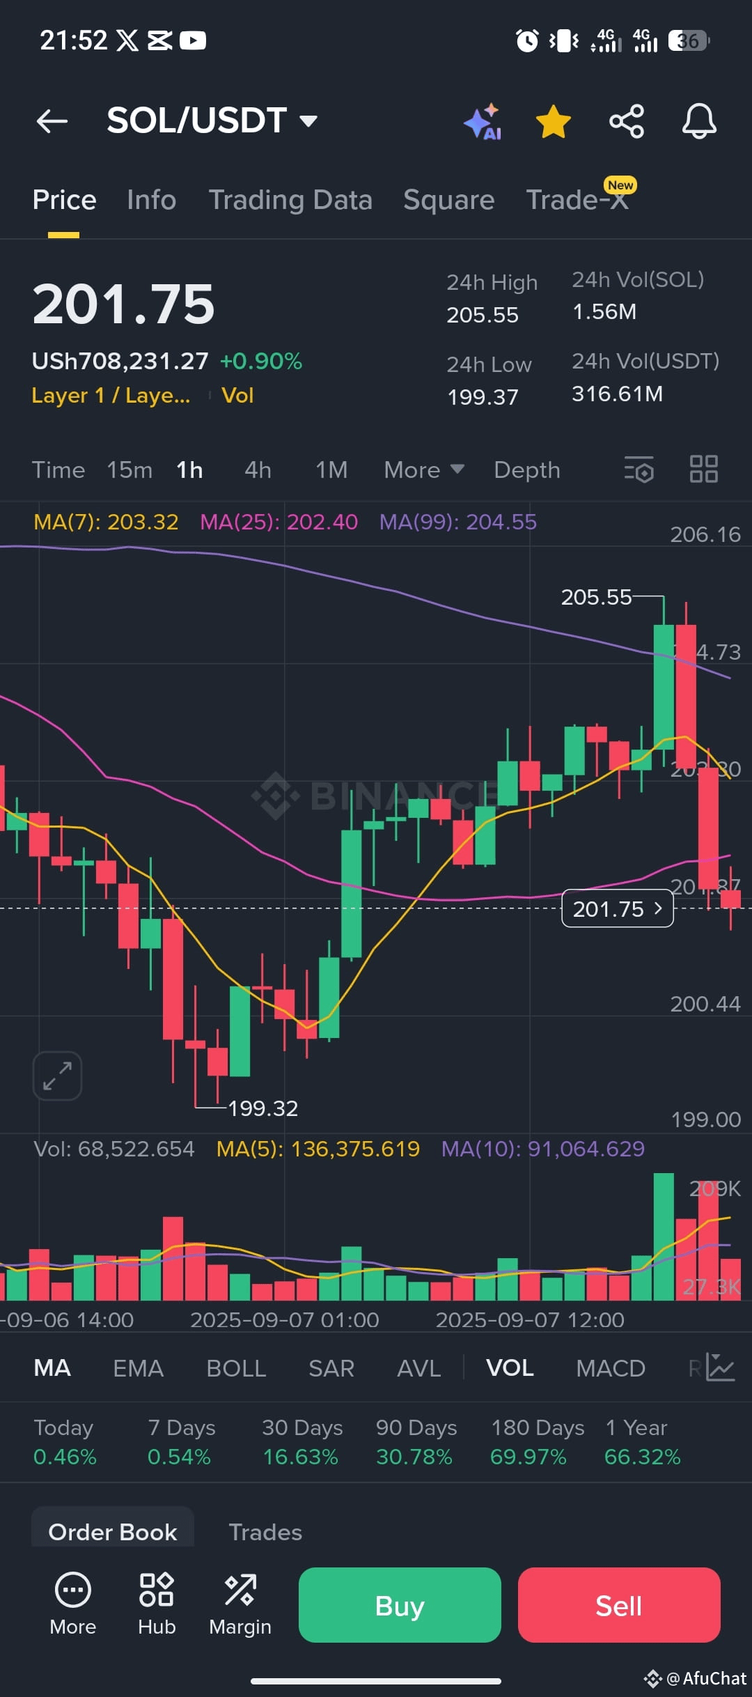Tap the 180 Days 69.97% performance
This screenshot has width=752, height=1697.
pyautogui.click(x=538, y=1442)
